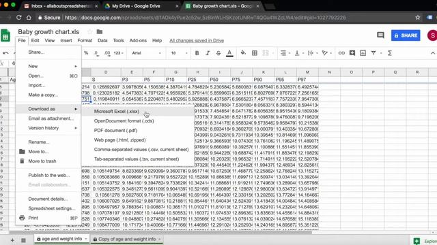
Task: Open the 123 number format dropdown
Action: tap(118, 53)
